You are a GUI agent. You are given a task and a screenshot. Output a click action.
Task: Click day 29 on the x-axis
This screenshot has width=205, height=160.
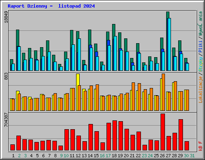click(180, 156)
